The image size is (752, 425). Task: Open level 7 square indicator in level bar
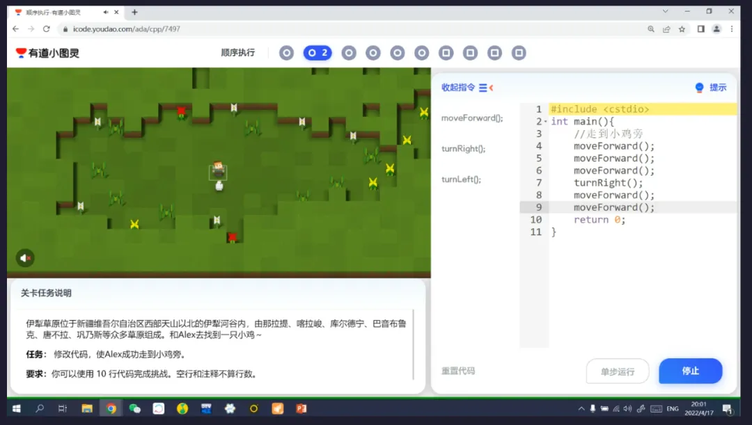446,53
